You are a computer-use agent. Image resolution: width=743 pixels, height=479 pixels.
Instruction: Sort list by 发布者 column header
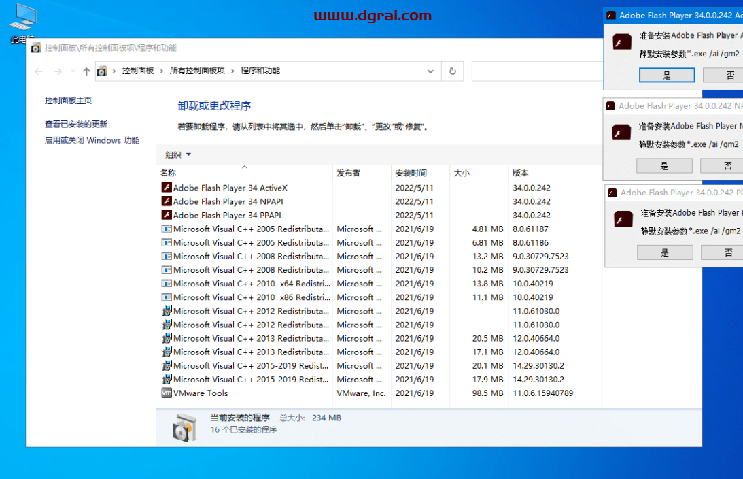[362, 173]
